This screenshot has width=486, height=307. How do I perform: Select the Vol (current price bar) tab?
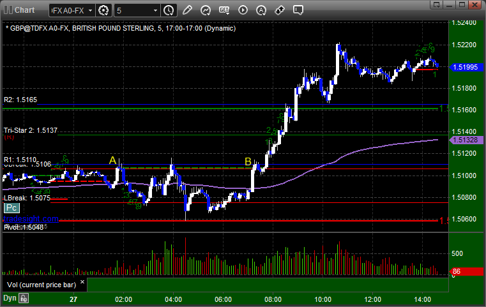42,285
